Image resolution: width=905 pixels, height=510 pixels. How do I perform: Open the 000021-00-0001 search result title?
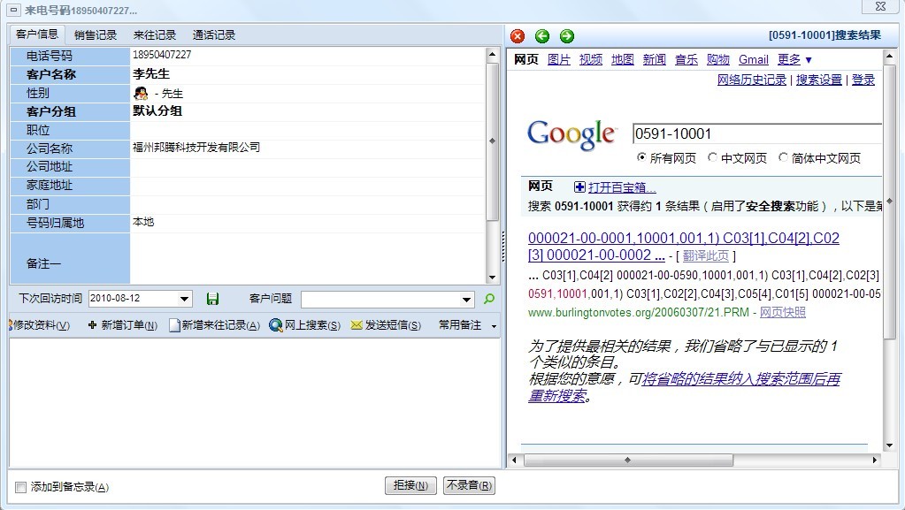point(683,247)
